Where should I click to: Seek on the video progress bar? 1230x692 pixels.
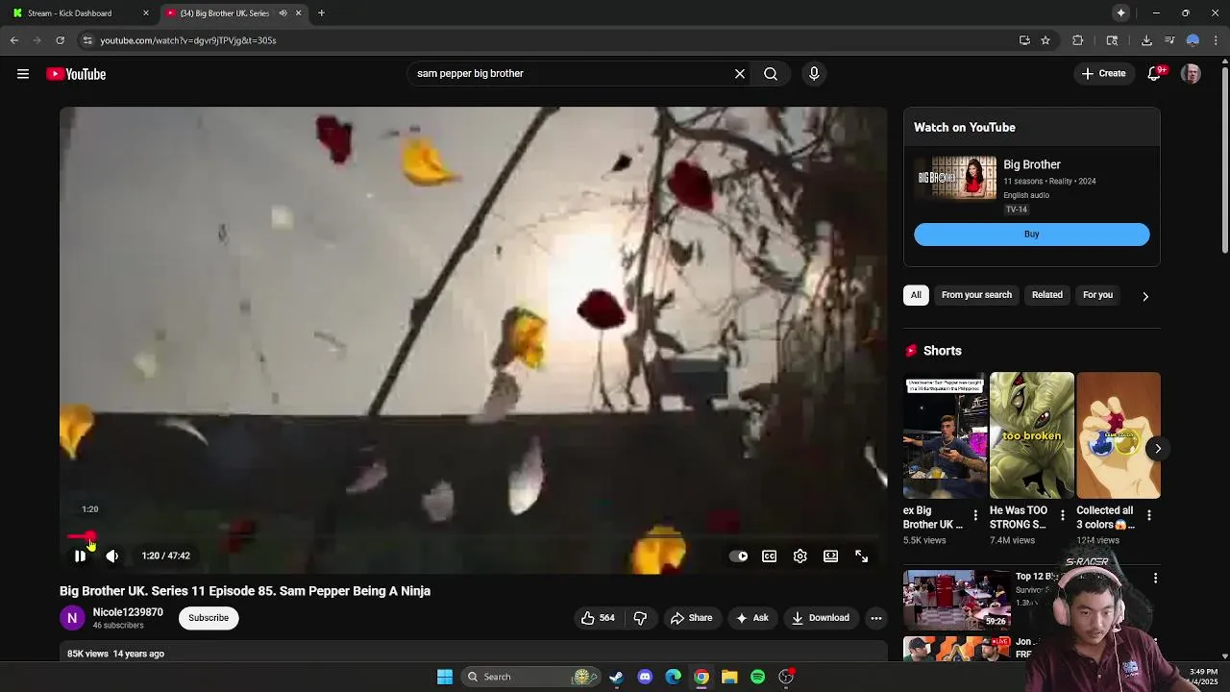point(473,537)
